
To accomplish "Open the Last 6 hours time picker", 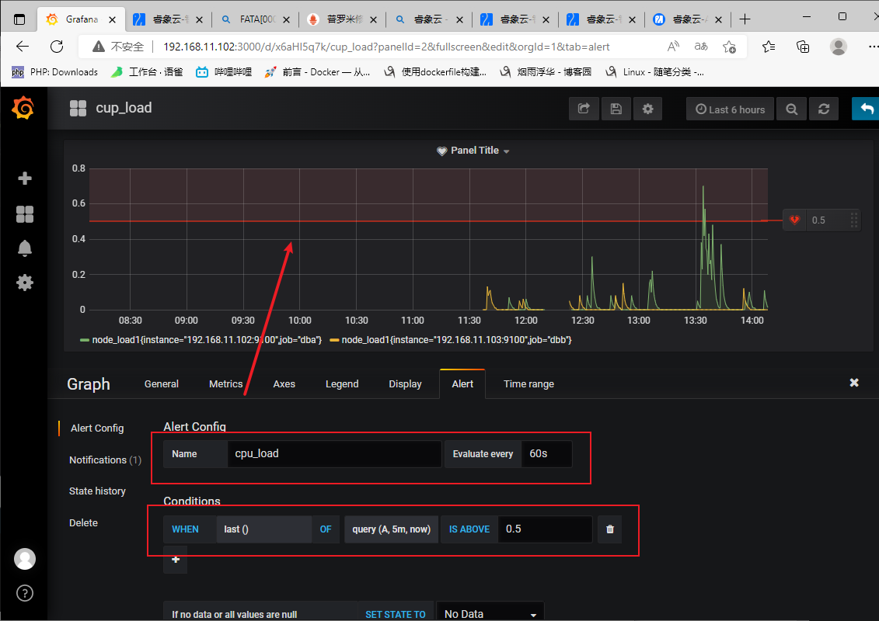I will point(730,109).
